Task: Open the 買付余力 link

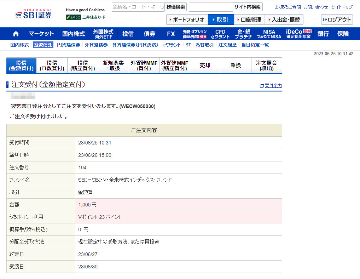Action: pos(271,86)
